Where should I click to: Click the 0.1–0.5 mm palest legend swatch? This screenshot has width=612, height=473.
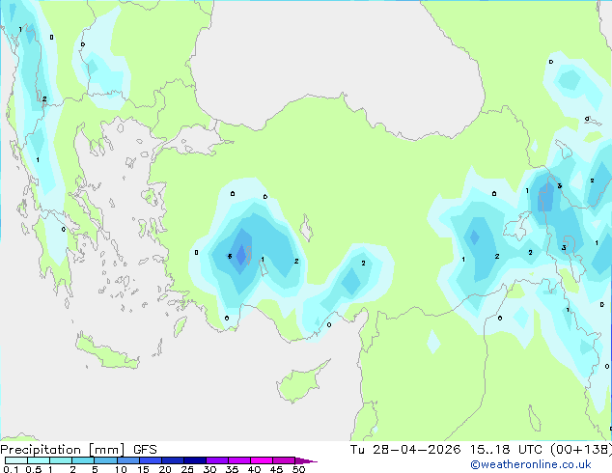point(16,460)
